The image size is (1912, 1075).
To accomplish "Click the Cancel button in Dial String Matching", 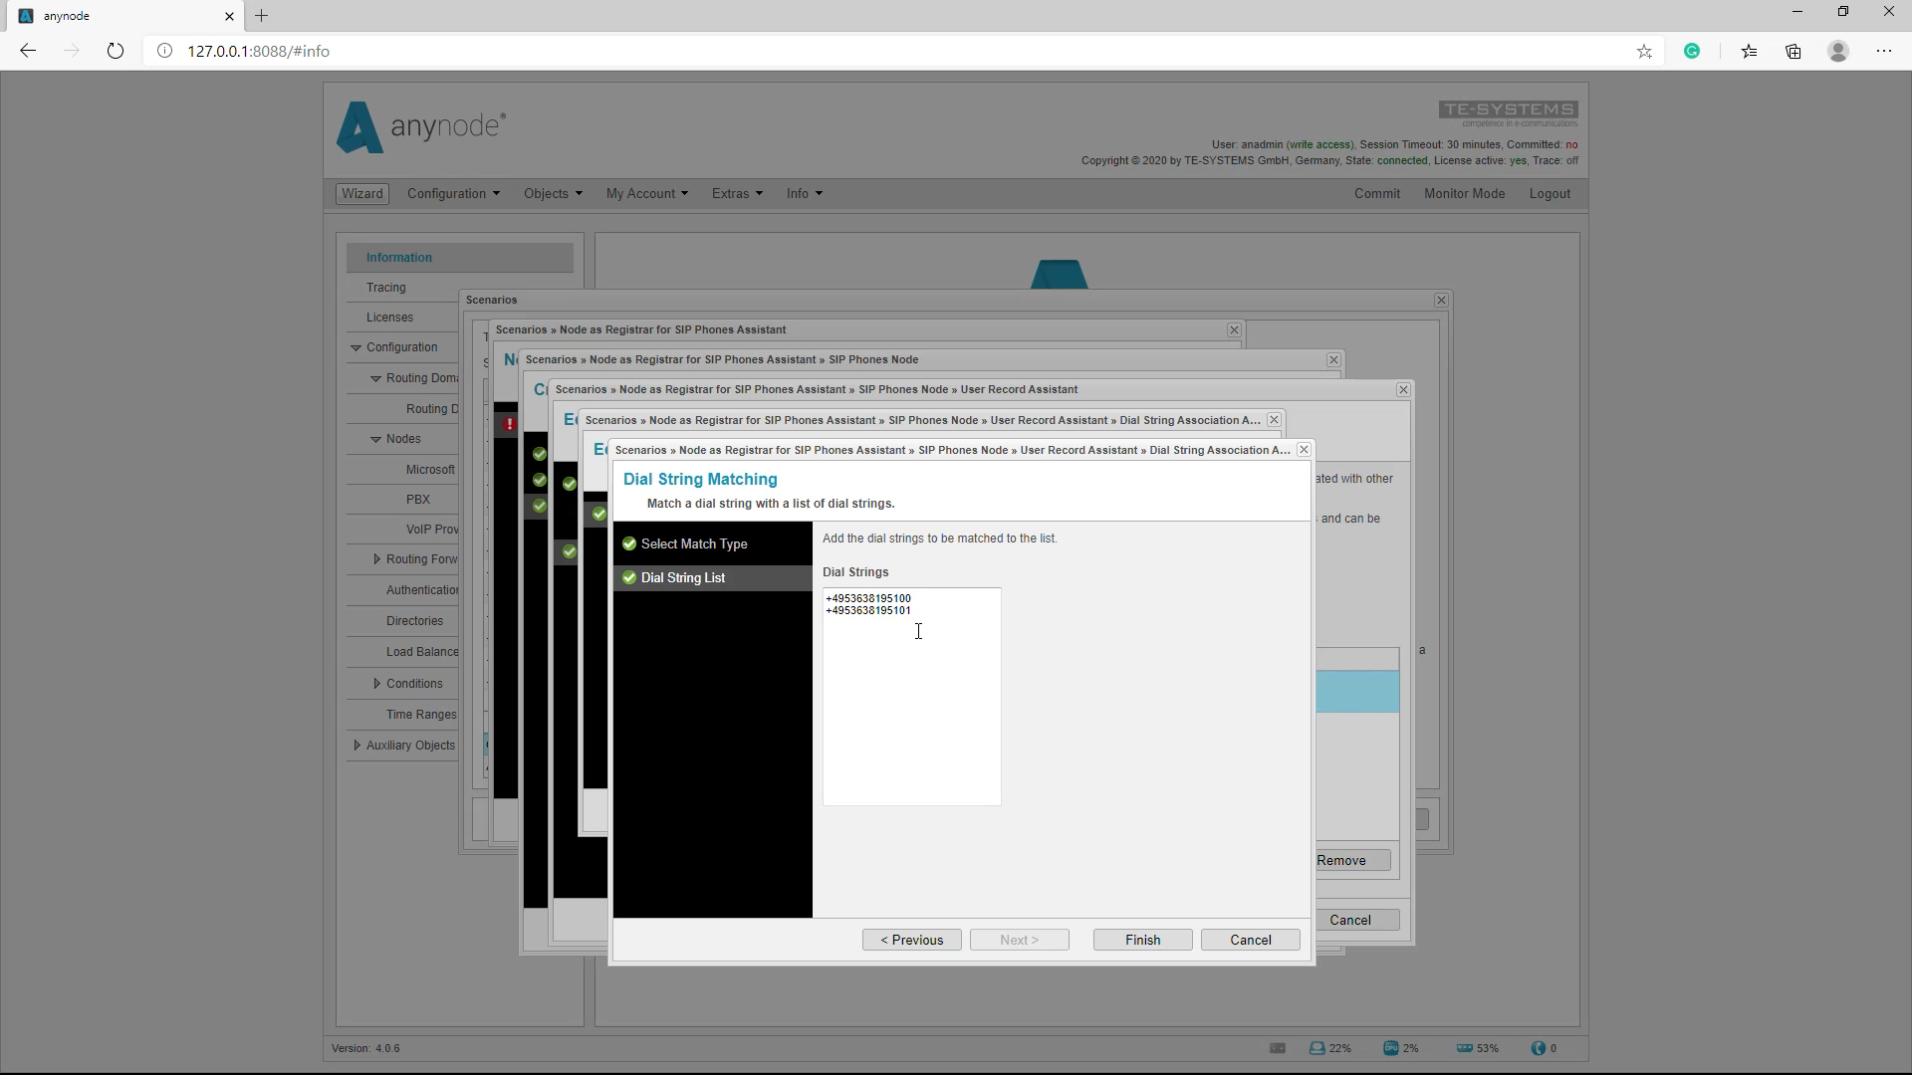I will click(1250, 940).
